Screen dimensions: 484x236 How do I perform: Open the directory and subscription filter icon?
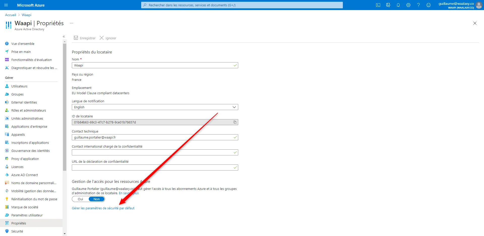[x=388, y=5]
